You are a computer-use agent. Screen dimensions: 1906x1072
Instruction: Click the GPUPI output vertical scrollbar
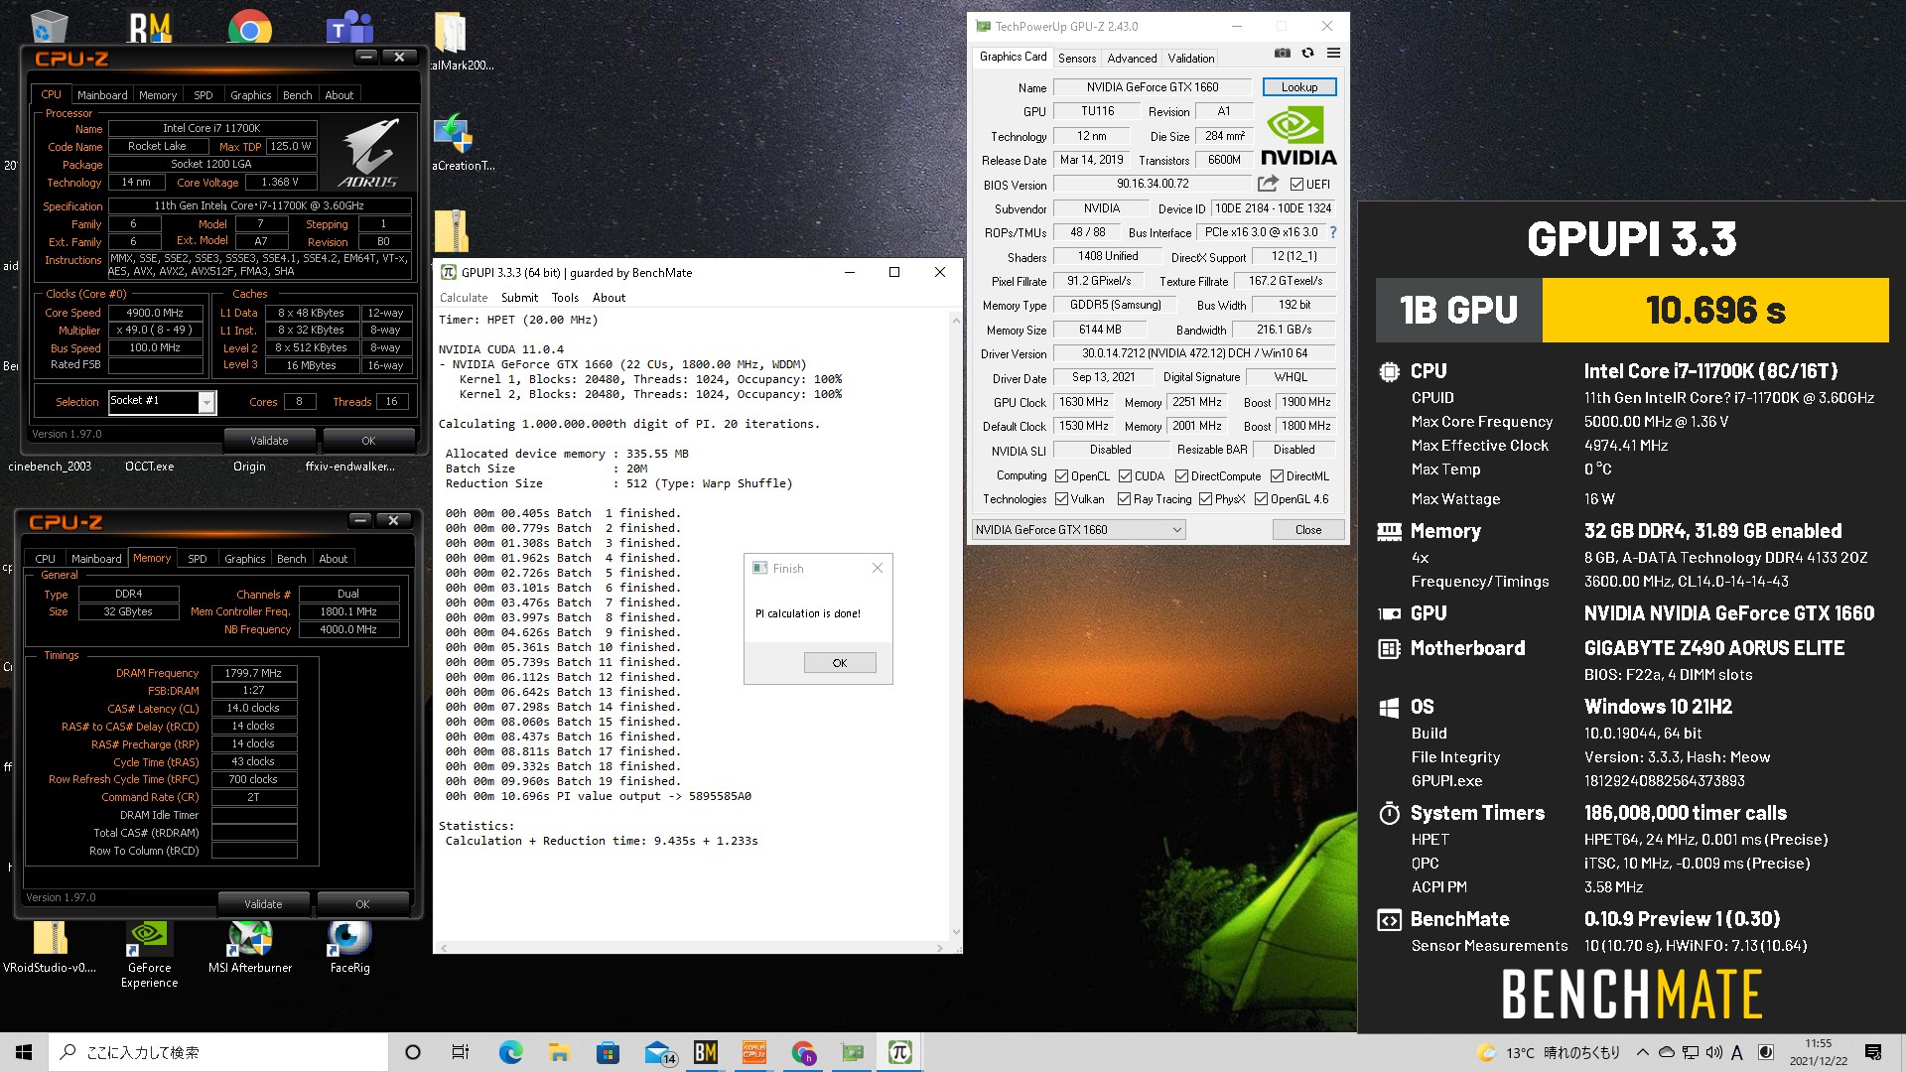coord(956,625)
